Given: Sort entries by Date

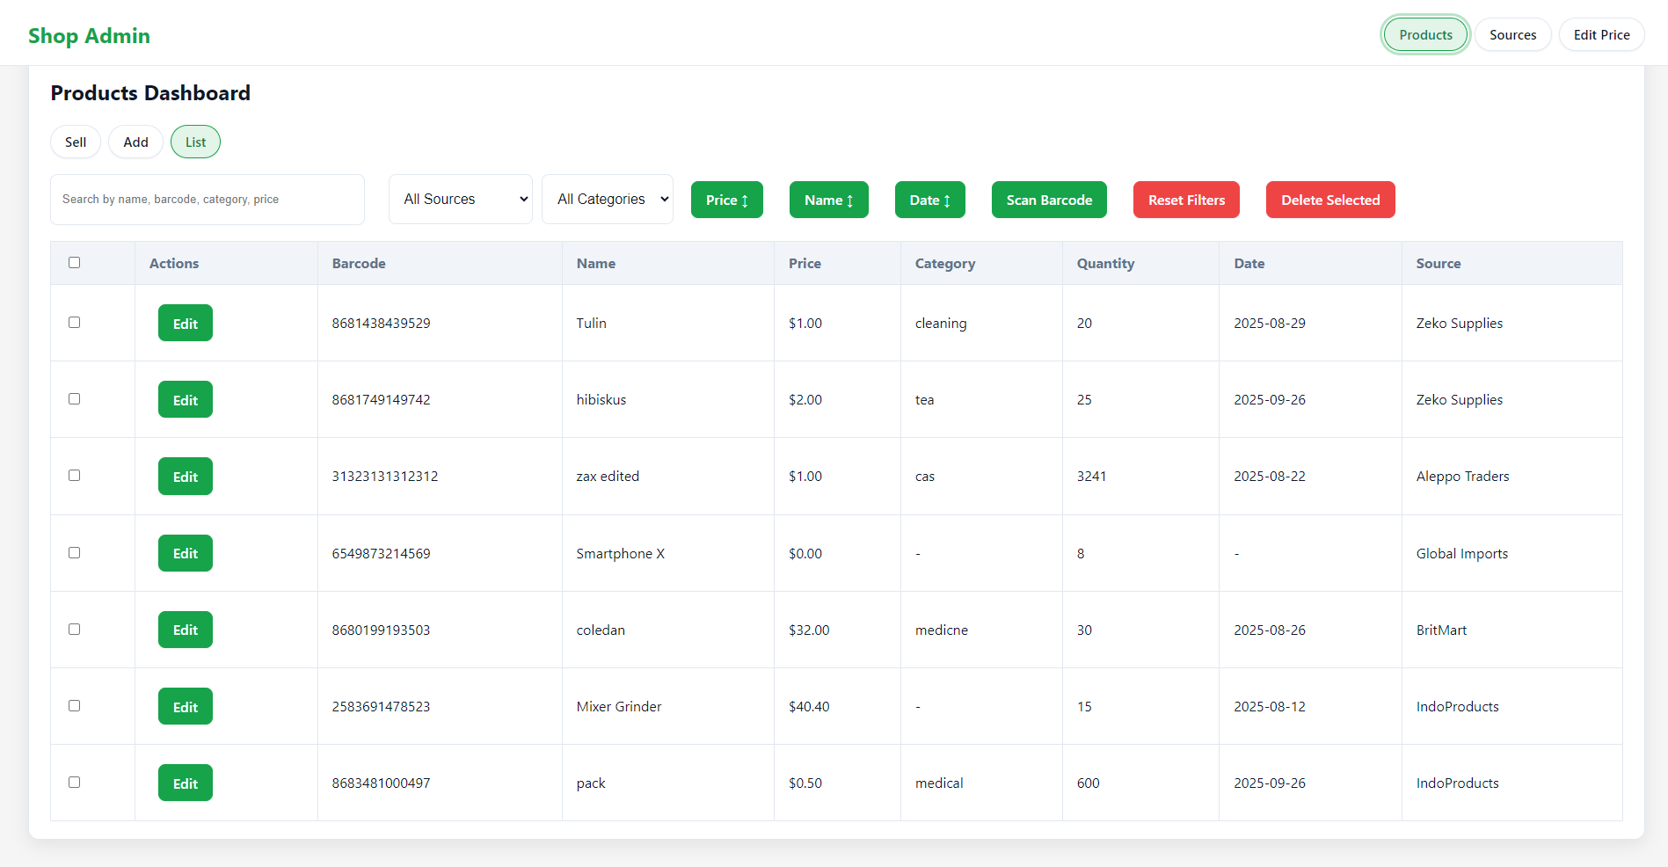Looking at the screenshot, I should 929,200.
